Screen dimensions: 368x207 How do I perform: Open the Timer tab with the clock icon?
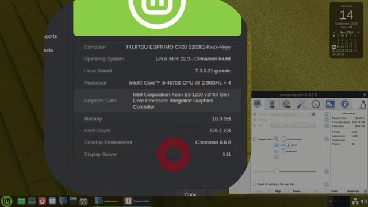coord(316,104)
